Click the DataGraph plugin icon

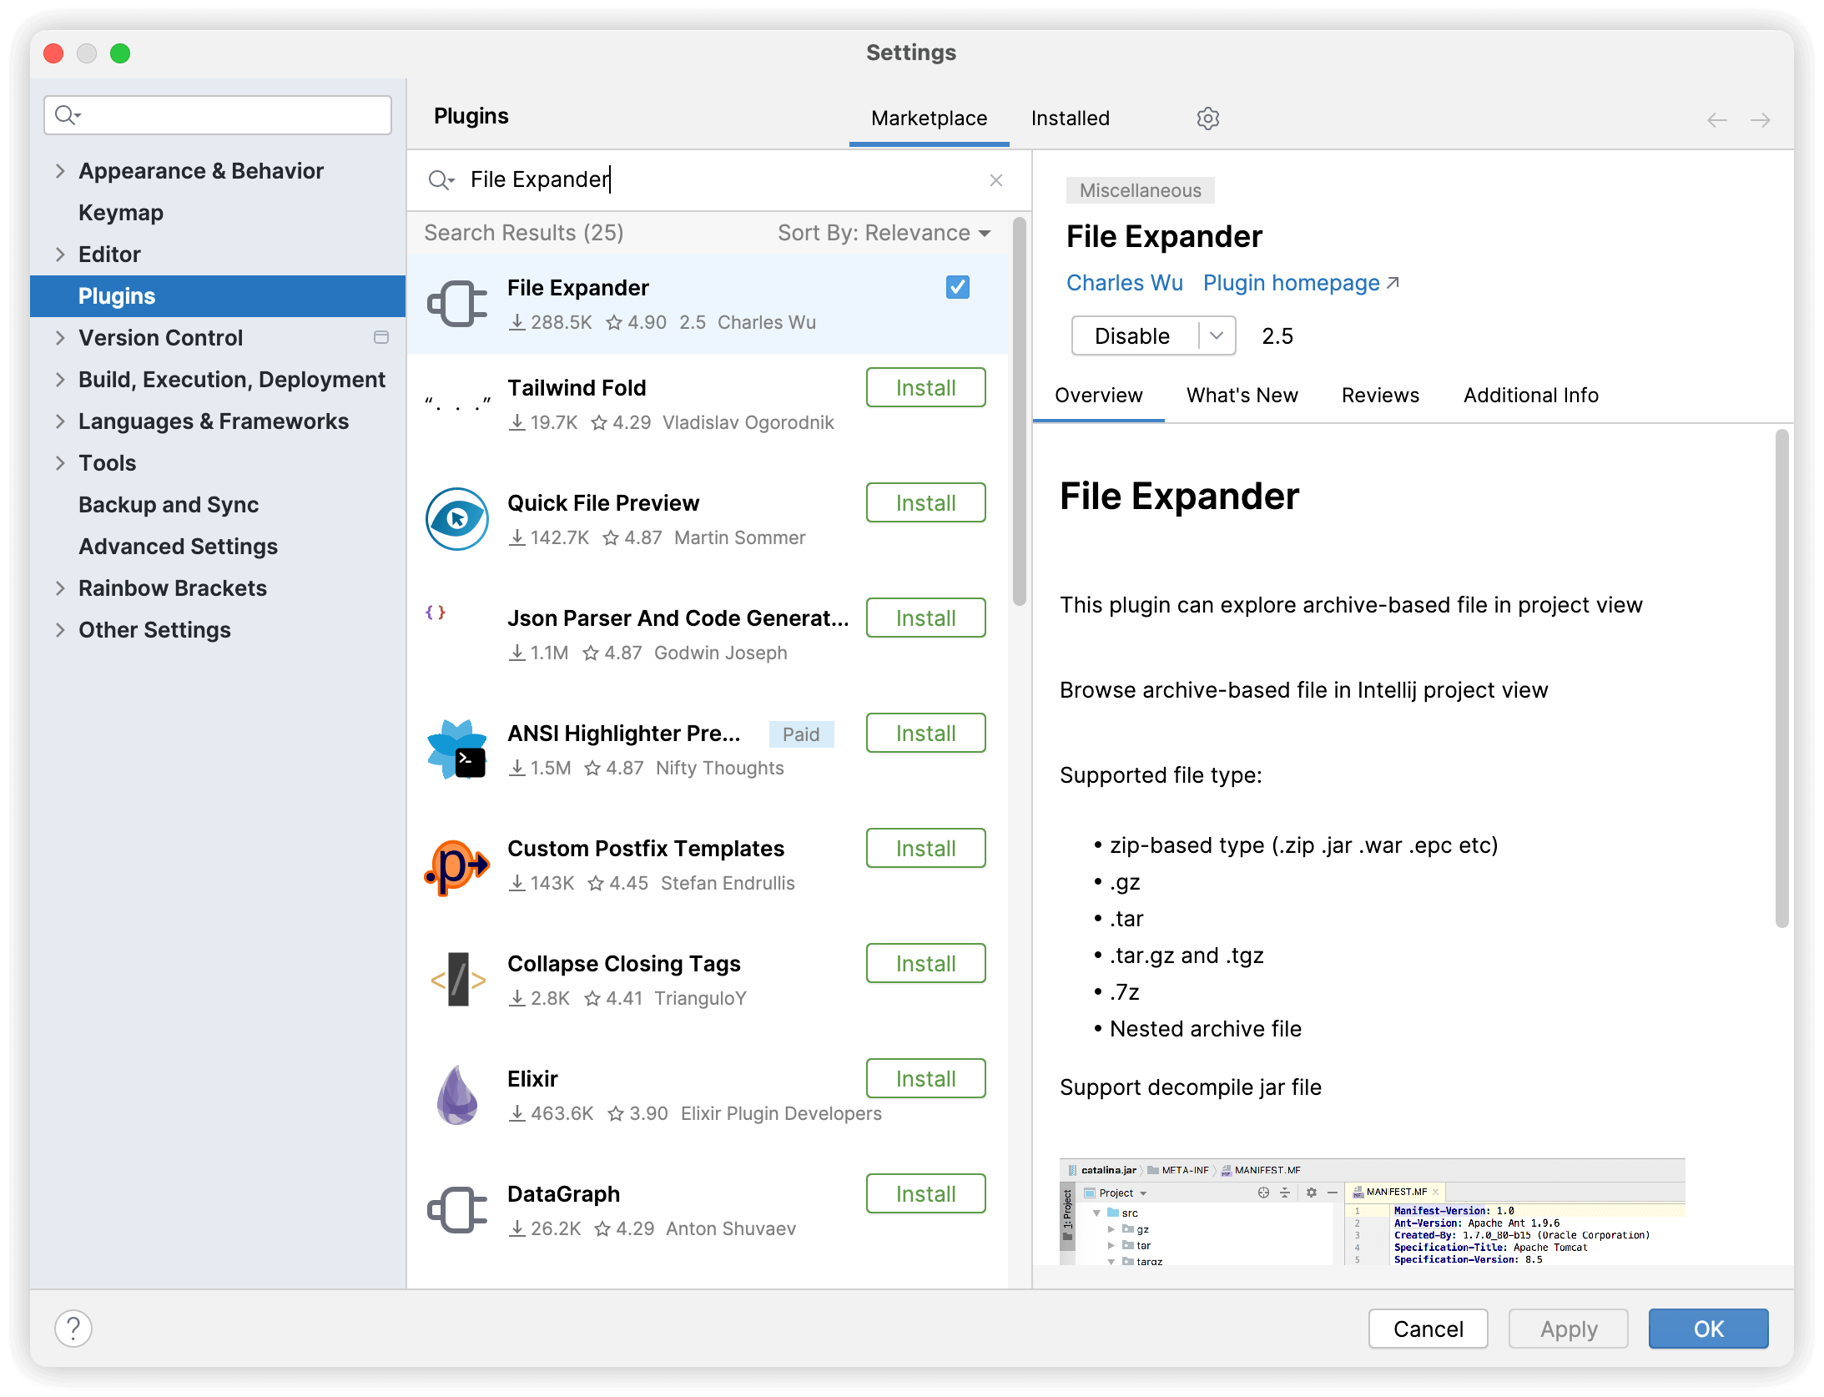[457, 1210]
